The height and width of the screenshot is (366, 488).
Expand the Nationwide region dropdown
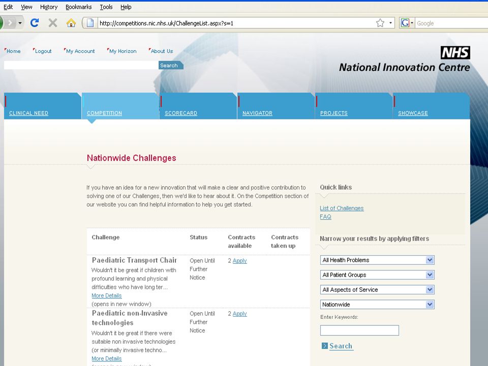pyautogui.click(x=377, y=304)
